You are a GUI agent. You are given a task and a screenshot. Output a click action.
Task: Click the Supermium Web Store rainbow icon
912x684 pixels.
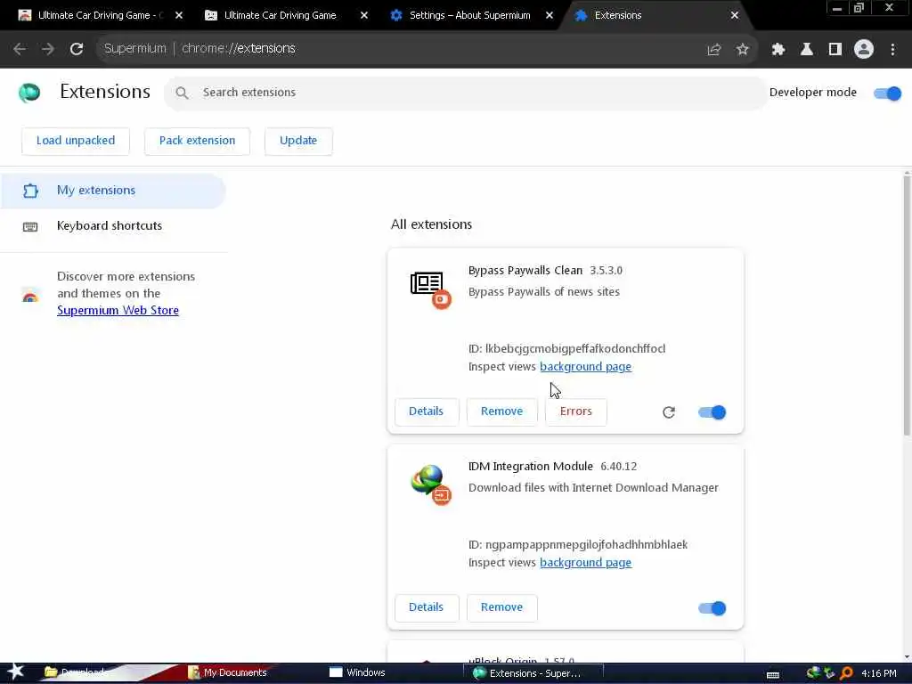[x=30, y=295]
